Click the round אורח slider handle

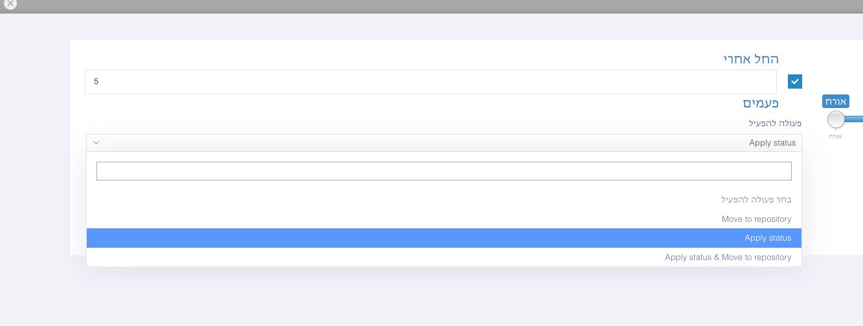pyautogui.click(x=836, y=119)
